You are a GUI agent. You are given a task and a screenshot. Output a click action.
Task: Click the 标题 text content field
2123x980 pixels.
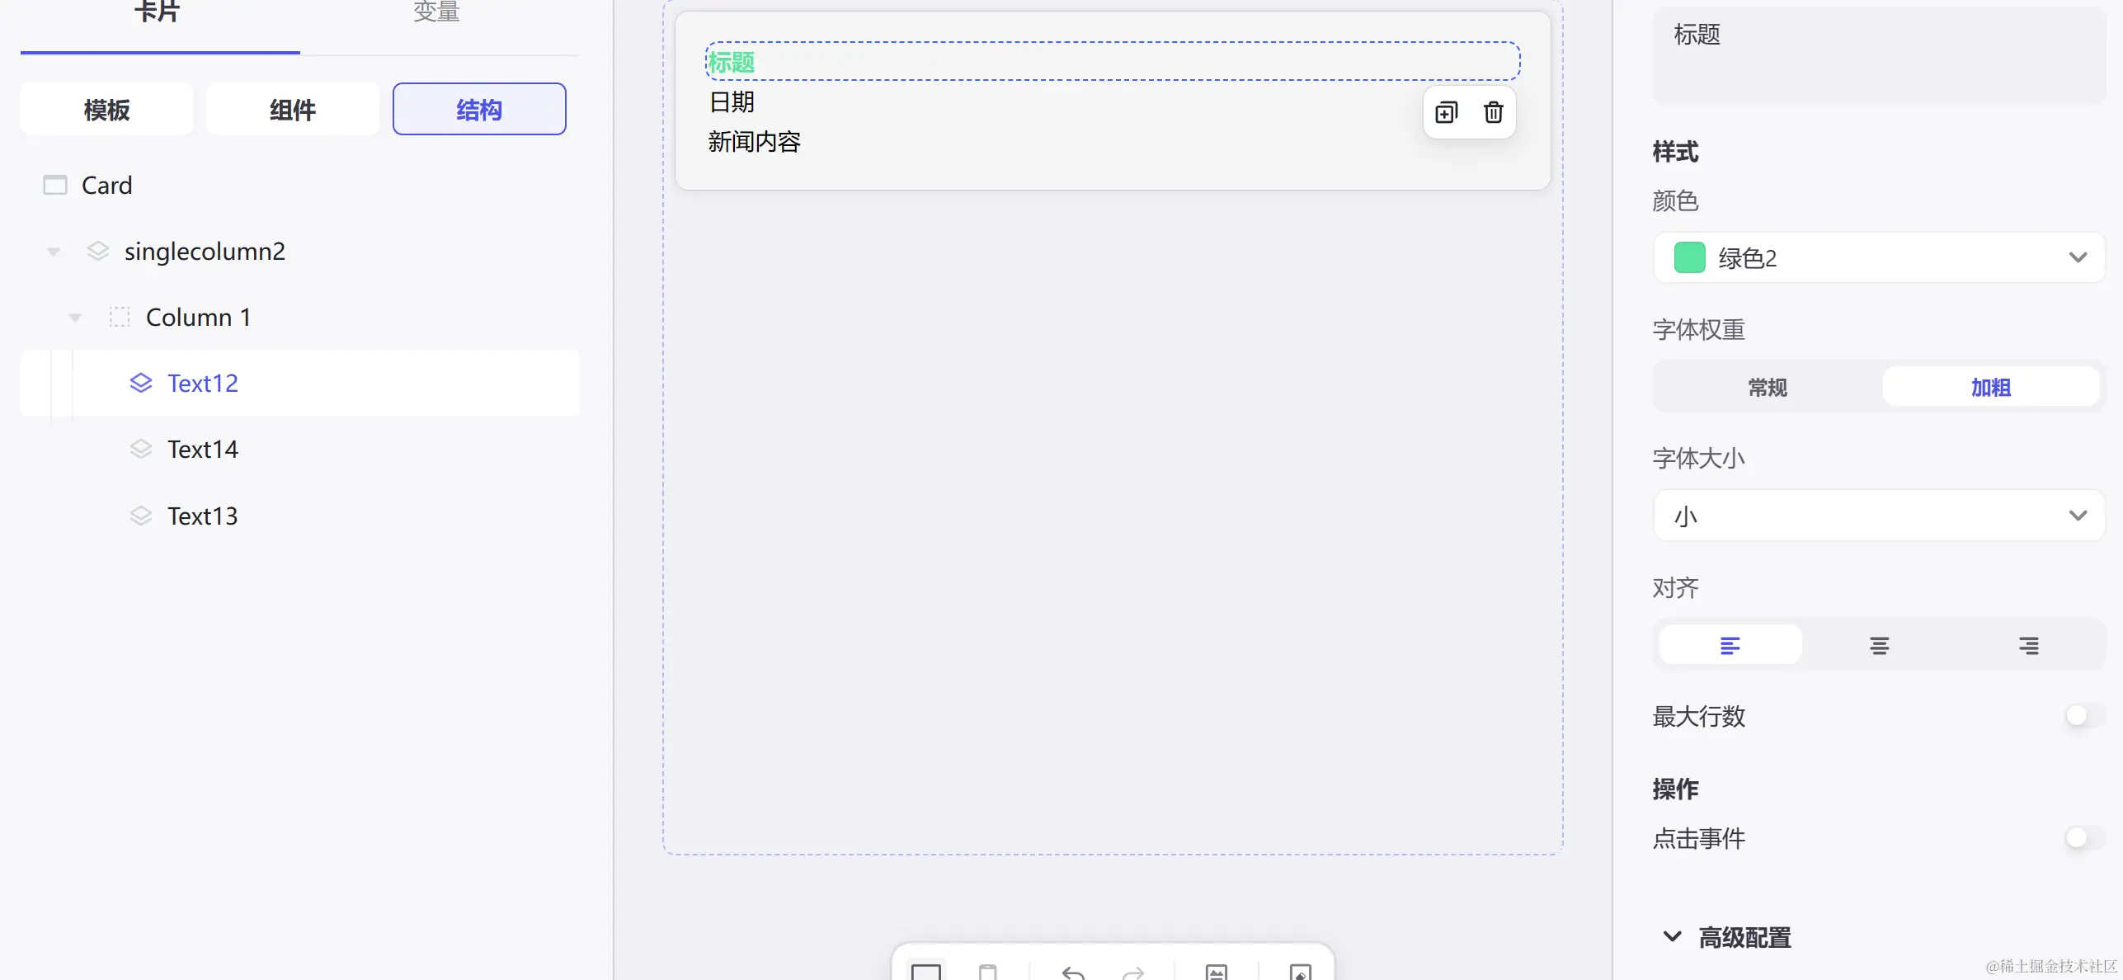click(x=1877, y=54)
